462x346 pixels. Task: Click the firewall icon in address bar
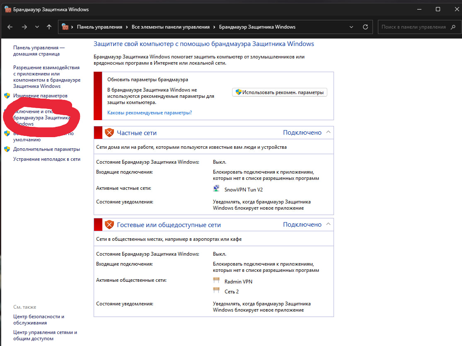click(65, 27)
